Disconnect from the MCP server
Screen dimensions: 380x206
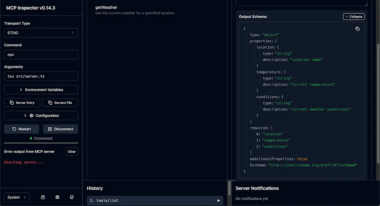[x=60, y=129]
